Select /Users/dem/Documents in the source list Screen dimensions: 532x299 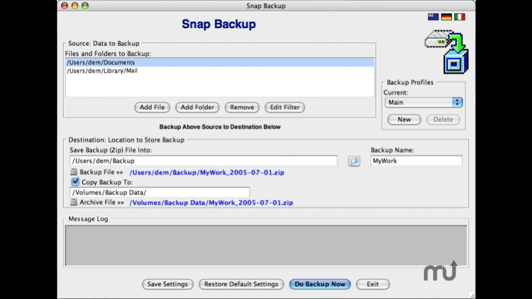pos(220,62)
